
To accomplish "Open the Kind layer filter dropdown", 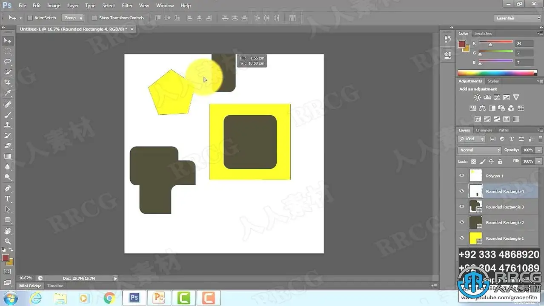I will point(472,139).
